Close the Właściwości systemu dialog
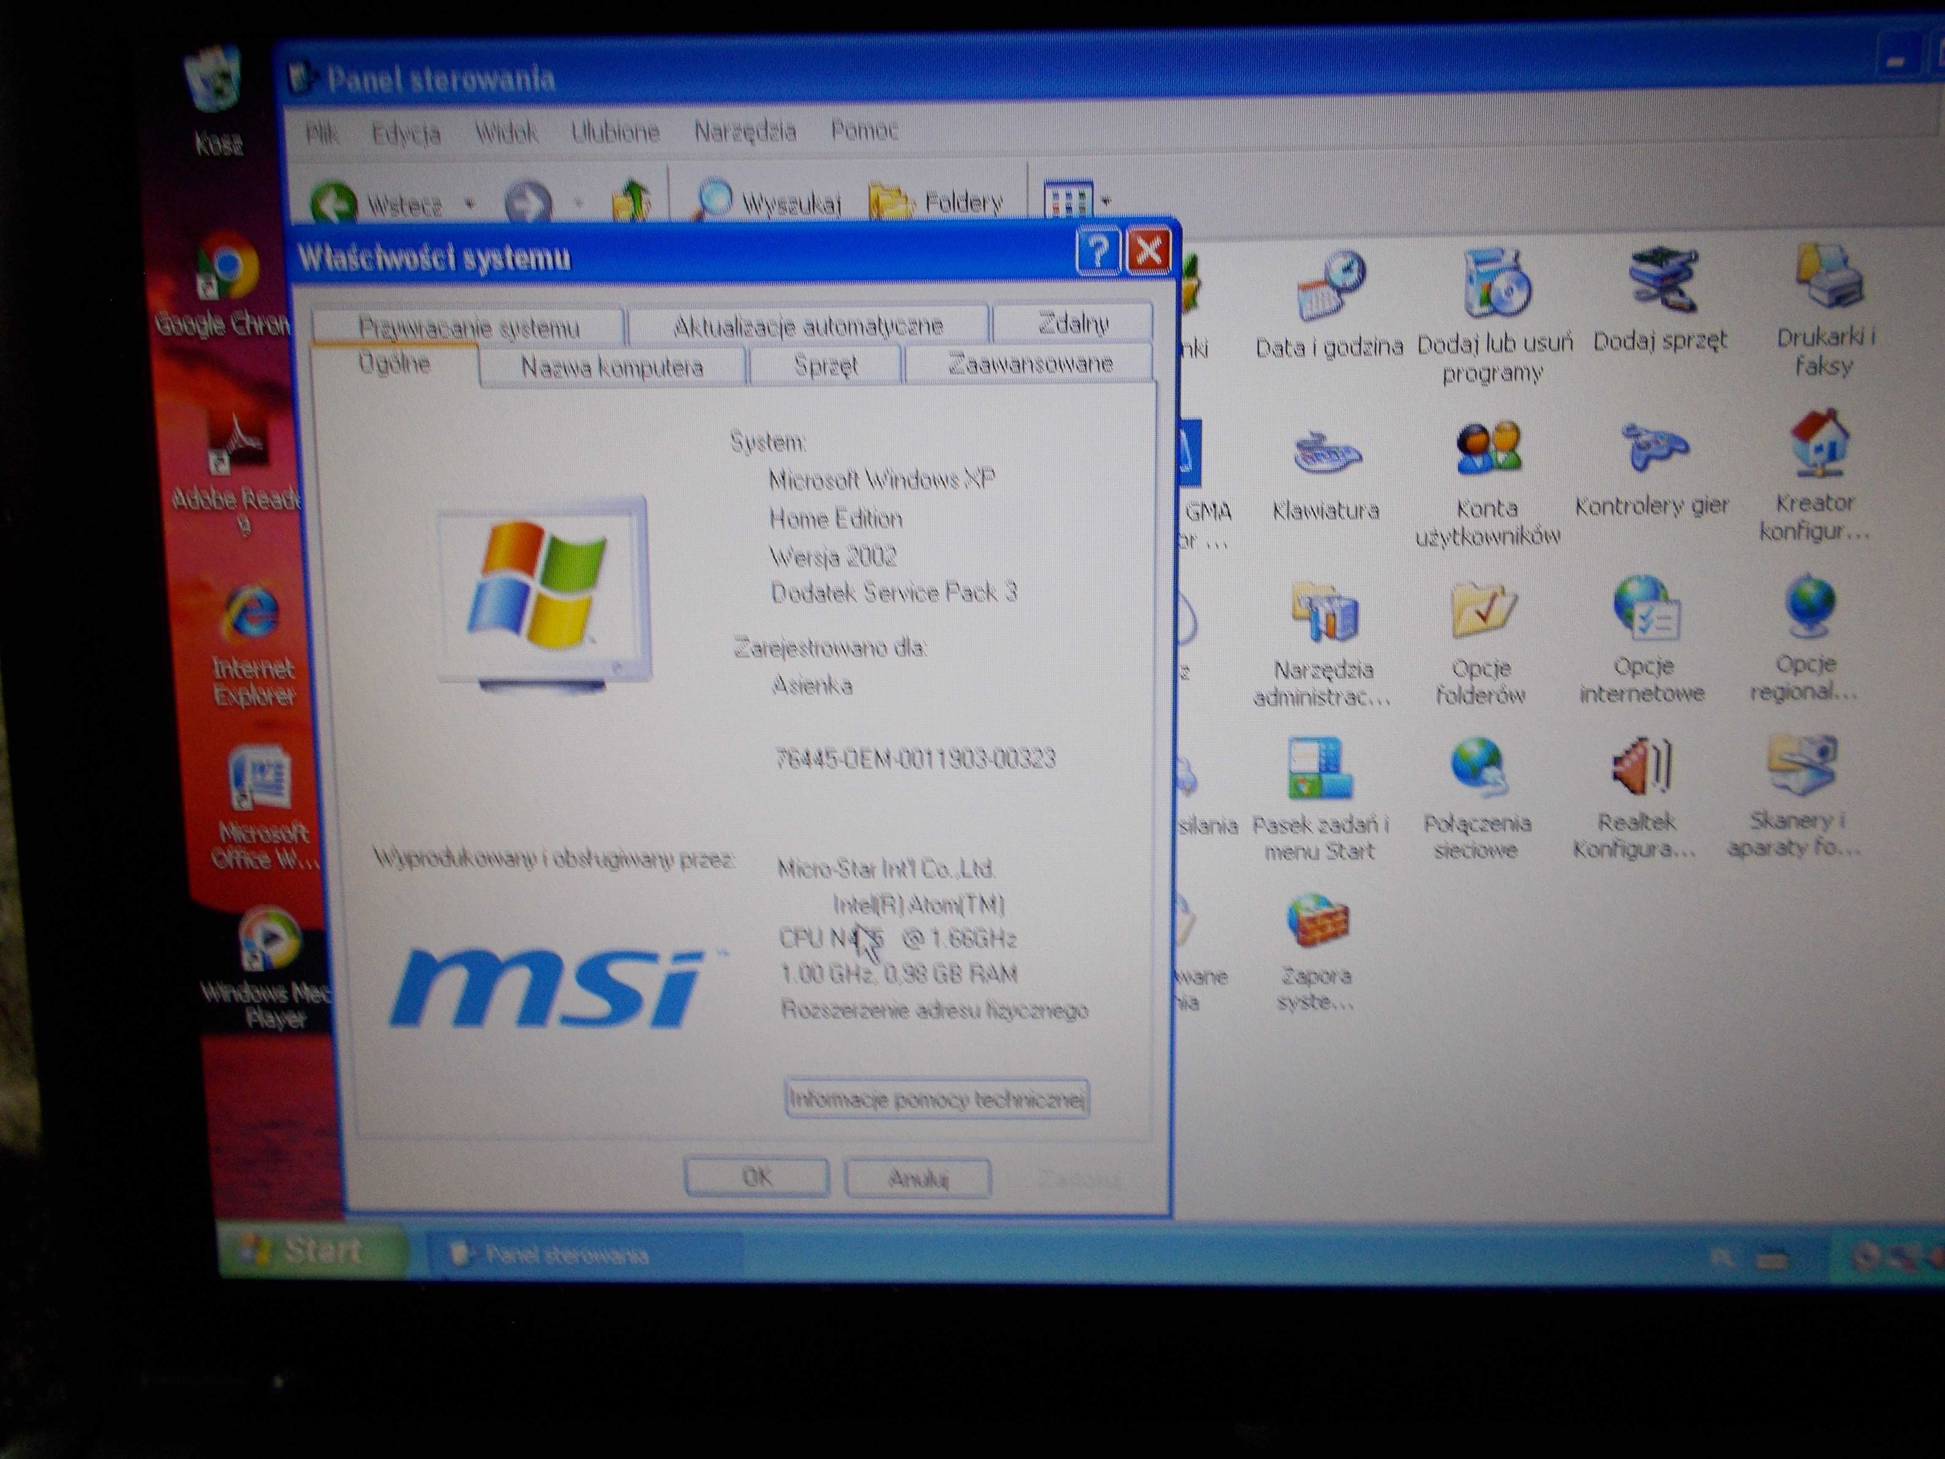The image size is (1945, 1459). pos(1149,252)
